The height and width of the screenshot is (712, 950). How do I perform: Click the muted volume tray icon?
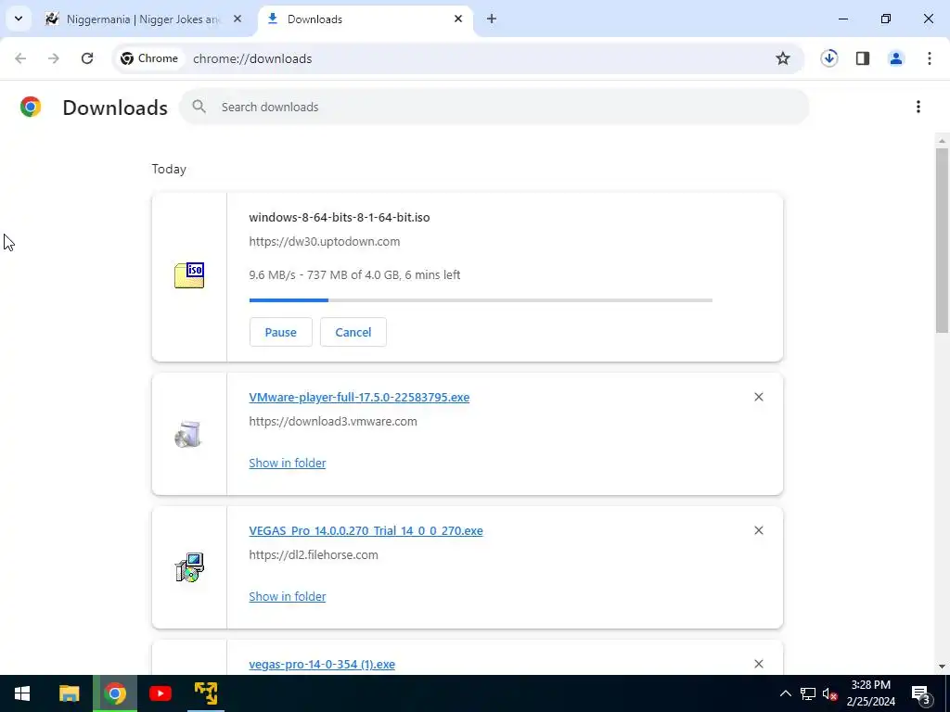pos(830,693)
